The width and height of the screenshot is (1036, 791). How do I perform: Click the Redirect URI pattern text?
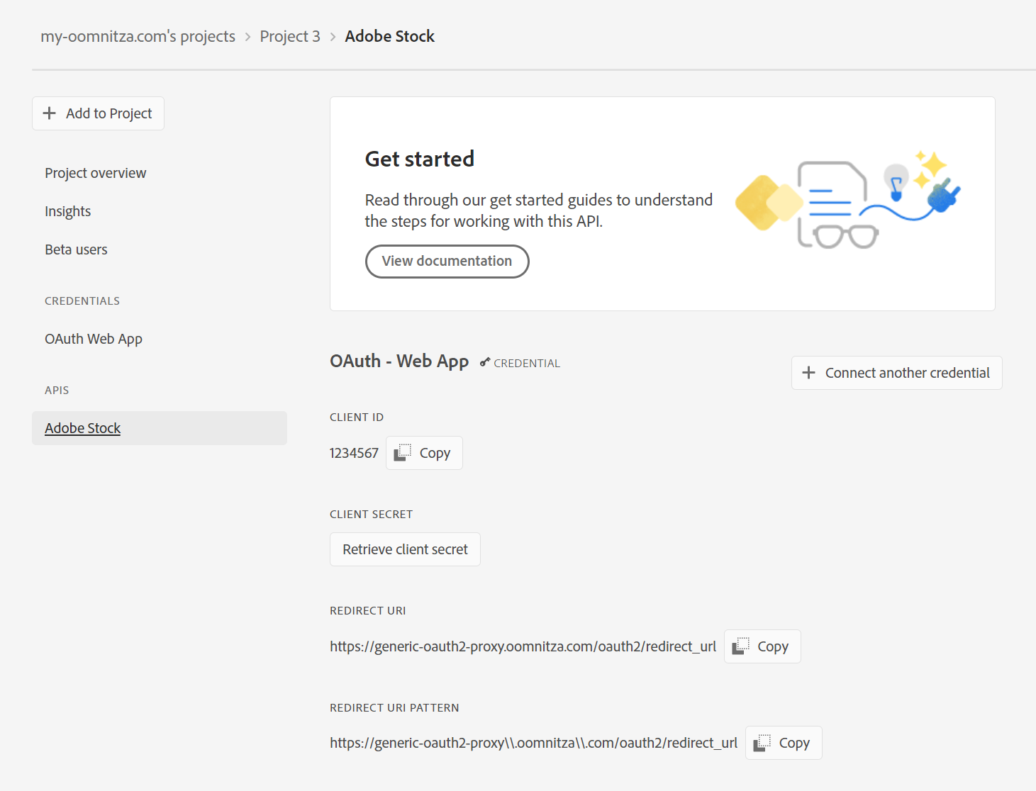(533, 743)
